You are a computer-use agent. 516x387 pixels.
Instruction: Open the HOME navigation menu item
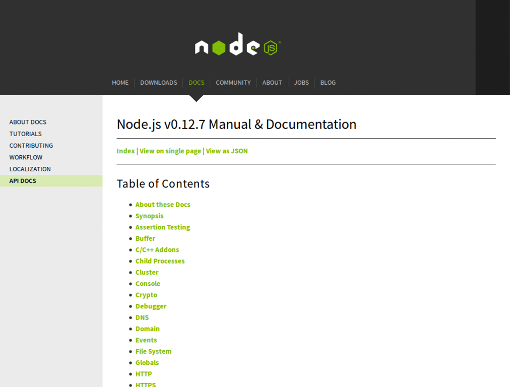(120, 83)
